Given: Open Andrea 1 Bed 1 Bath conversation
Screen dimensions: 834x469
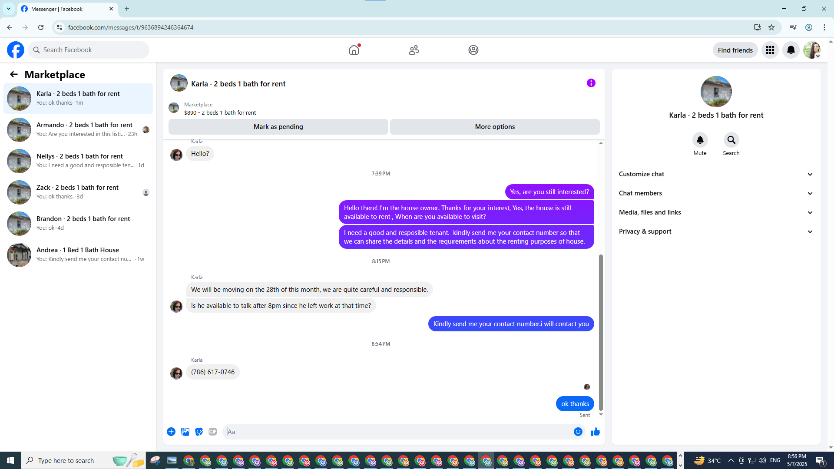Looking at the screenshot, I should pos(78,254).
